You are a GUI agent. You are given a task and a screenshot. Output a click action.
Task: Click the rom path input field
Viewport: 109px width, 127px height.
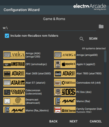[49, 28]
